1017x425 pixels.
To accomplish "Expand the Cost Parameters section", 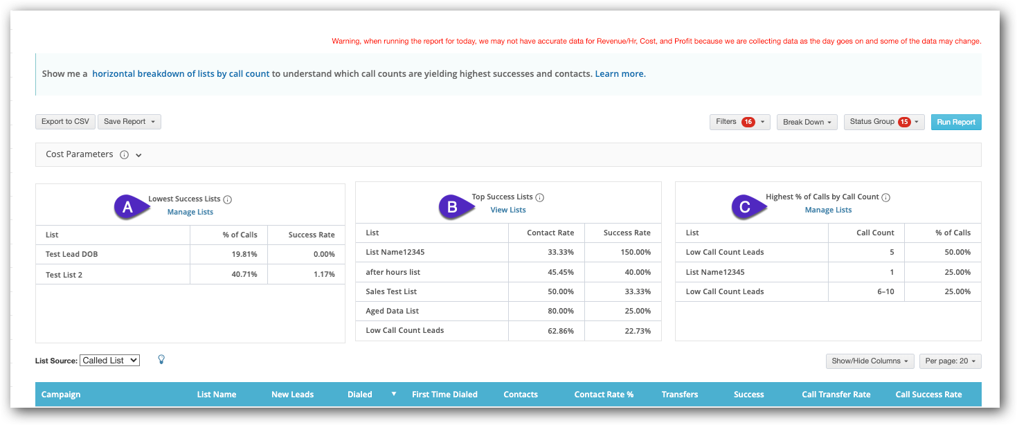I will [x=140, y=154].
